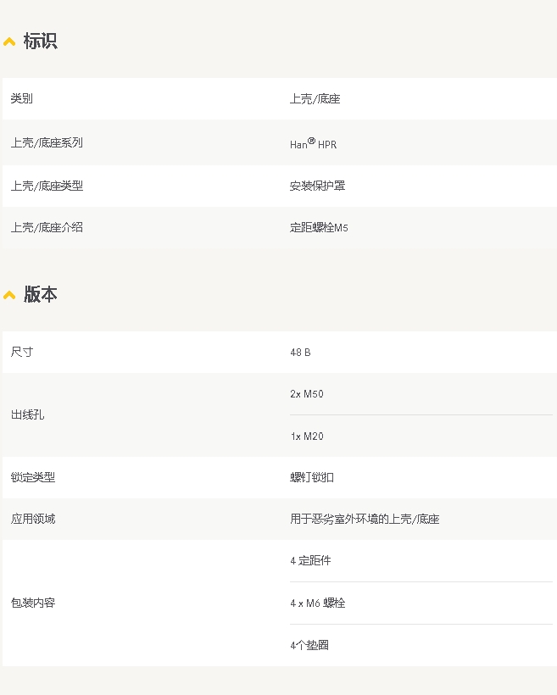Click the 2x M50 cable entry value
The height and width of the screenshot is (695, 557).
(306, 394)
